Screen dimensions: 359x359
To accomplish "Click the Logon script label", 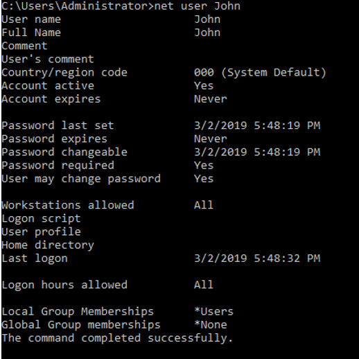I will pyautogui.click(x=41, y=219).
